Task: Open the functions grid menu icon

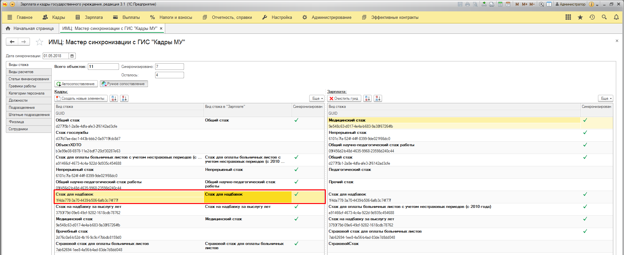Action: (x=568, y=17)
